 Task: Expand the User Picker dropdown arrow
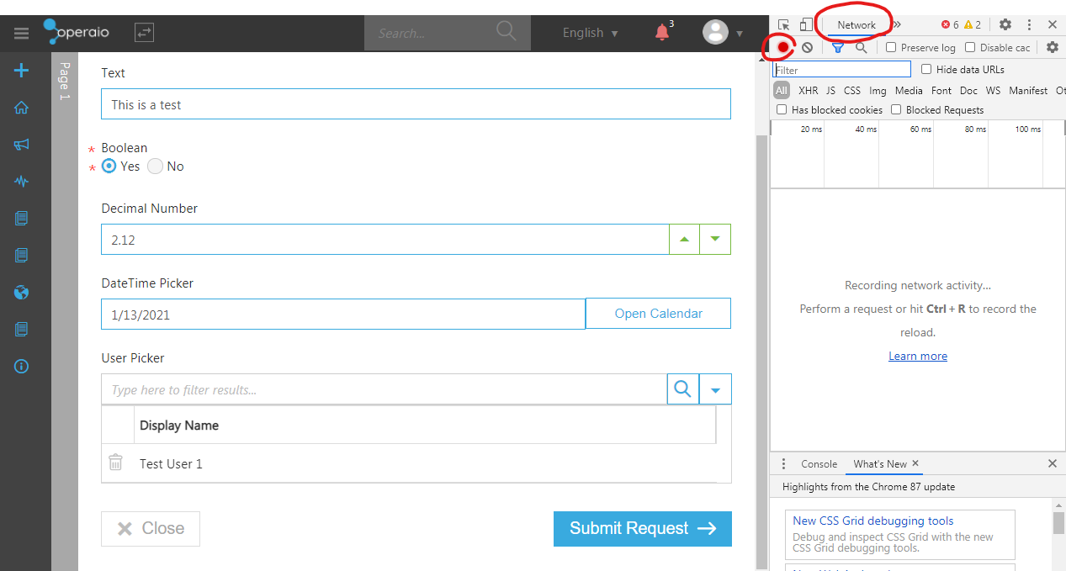pyautogui.click(x=715, y=390)
